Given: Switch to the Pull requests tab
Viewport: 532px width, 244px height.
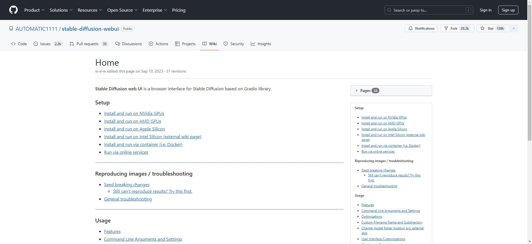Looking at the screenshot, I should [89, 44].
